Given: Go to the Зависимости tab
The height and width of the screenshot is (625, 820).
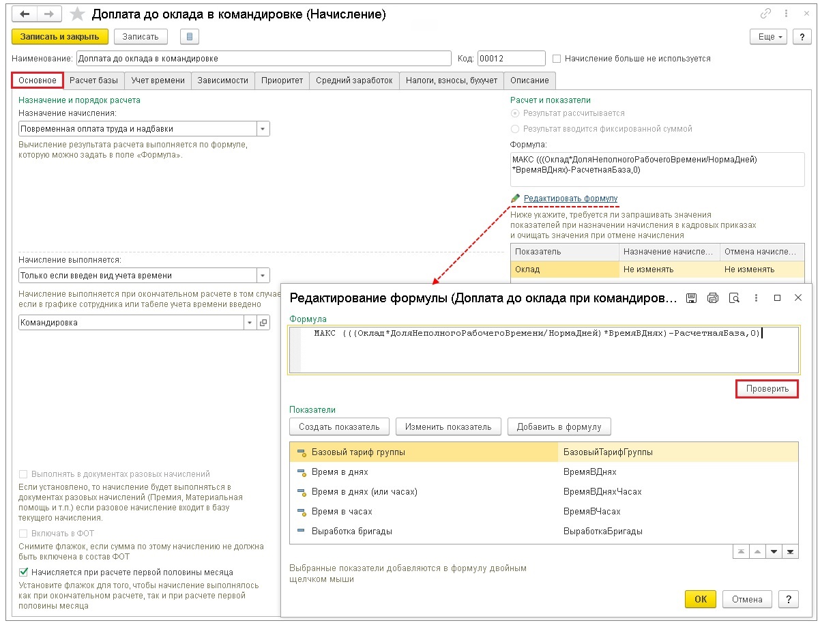Looking at the screenshot, I should [x=223, y=81].
